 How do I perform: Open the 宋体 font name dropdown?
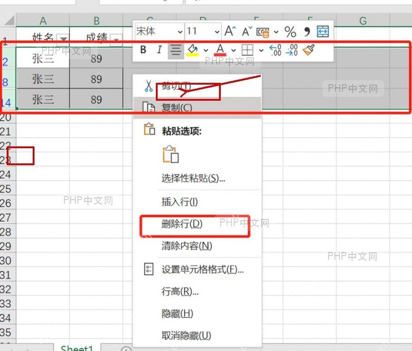[180, 32]
